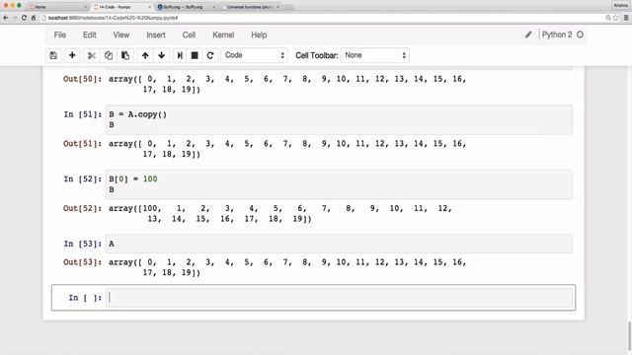This screenshot has height=355, width=632.
Task: Click the Out[53] array output
Action: pos(287,267)
